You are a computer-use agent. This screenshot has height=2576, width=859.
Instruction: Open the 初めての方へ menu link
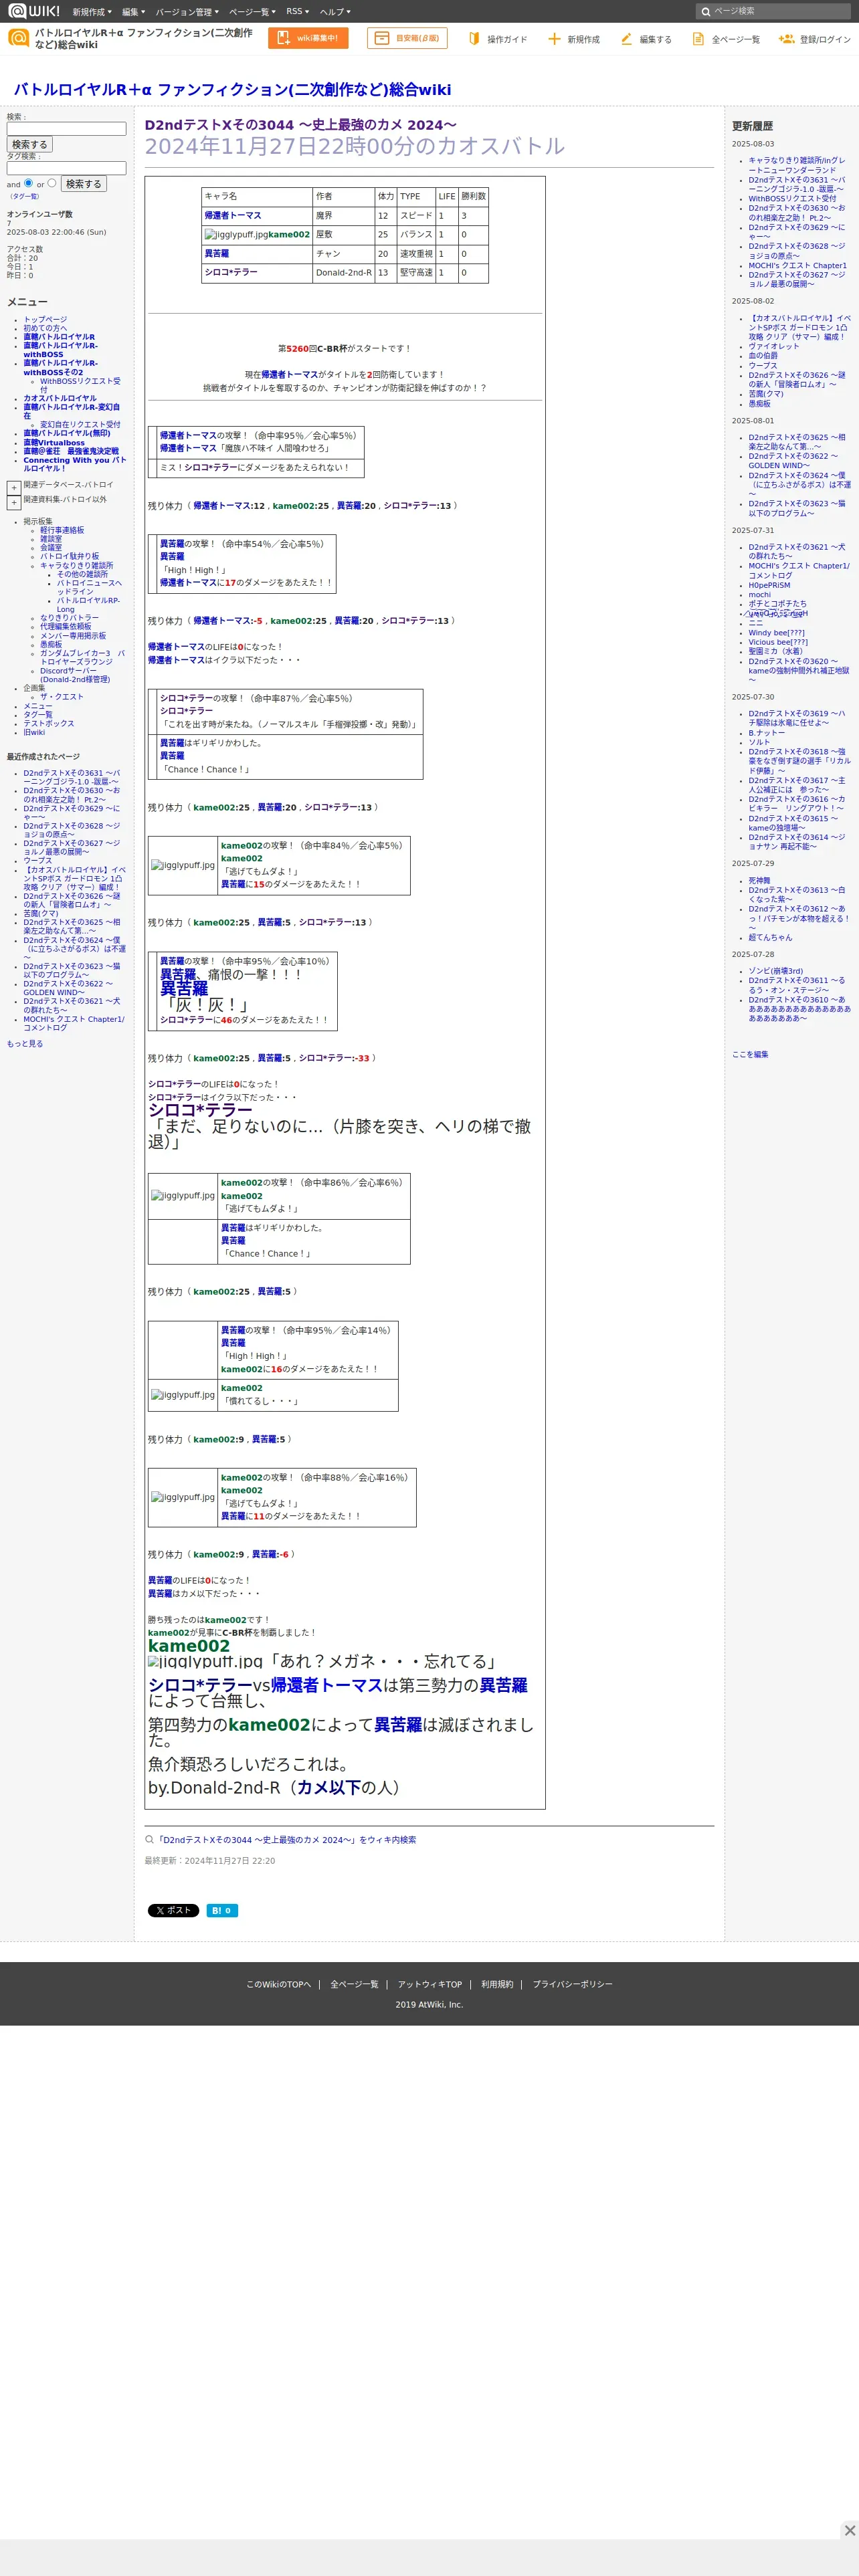click(x=45, y=328)
